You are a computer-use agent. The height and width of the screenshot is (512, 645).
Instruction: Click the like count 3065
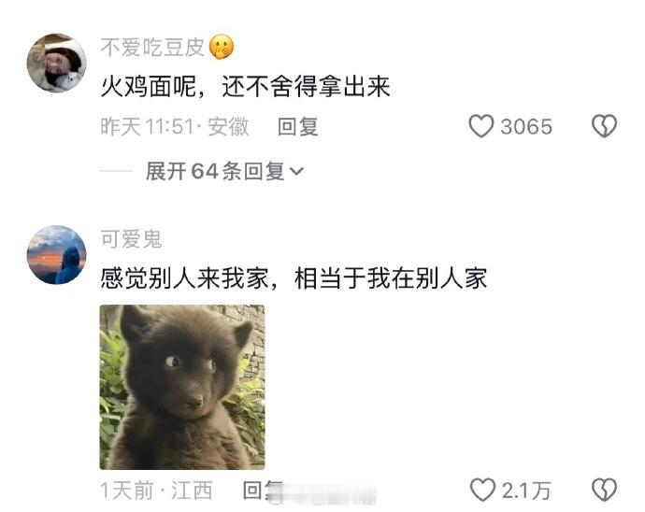(526, 127)
